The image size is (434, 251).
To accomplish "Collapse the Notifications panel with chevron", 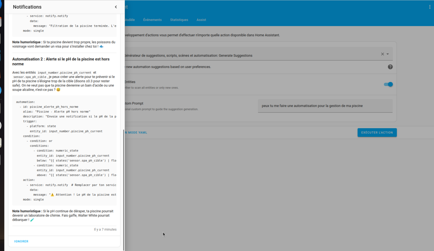I will pyautogui.click(x=116, y=7).
